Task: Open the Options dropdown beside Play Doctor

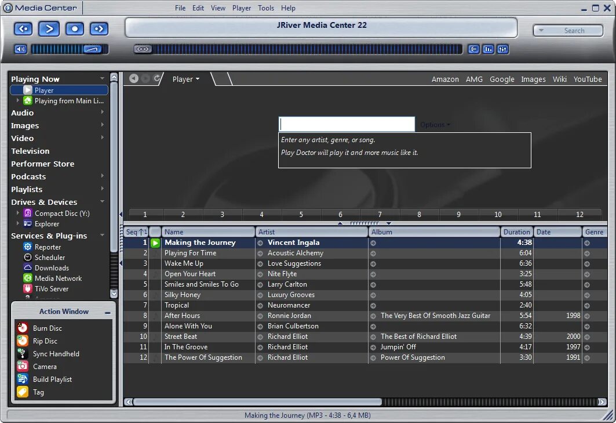Action: point(435,125)
